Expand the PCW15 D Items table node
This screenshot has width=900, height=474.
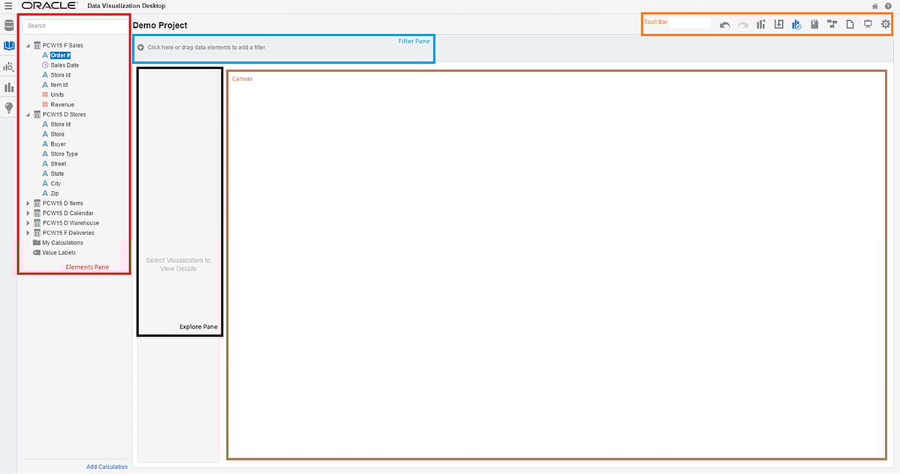28,203
